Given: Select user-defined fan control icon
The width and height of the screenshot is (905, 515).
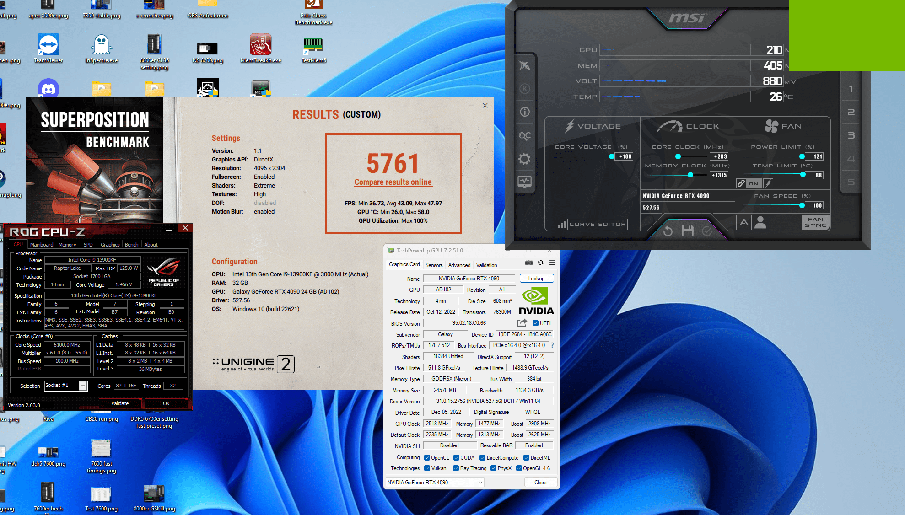Looking at the screenshot, I should [x=760, y=223].
